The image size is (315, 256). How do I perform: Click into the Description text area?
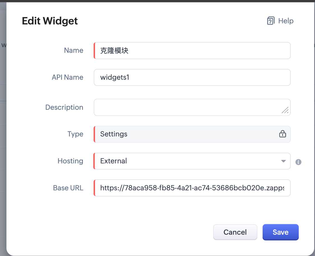coord(188,107)
